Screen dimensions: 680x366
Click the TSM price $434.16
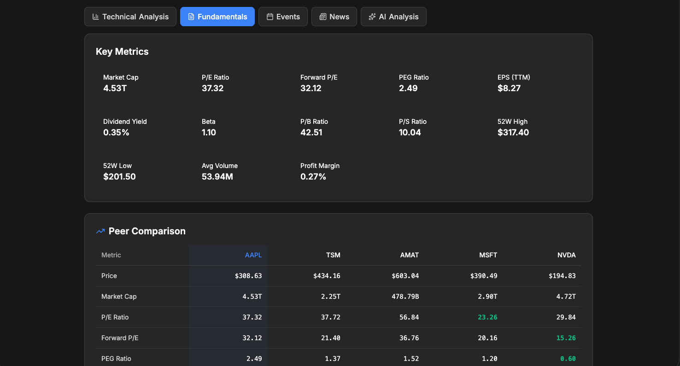[327, 276]
